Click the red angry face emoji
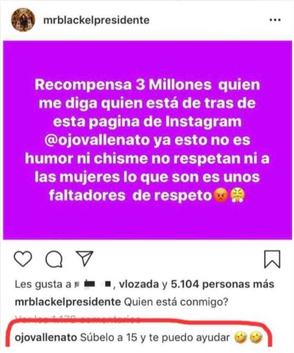The height and width of the screenshot is (353, 294). click(221, 195)
